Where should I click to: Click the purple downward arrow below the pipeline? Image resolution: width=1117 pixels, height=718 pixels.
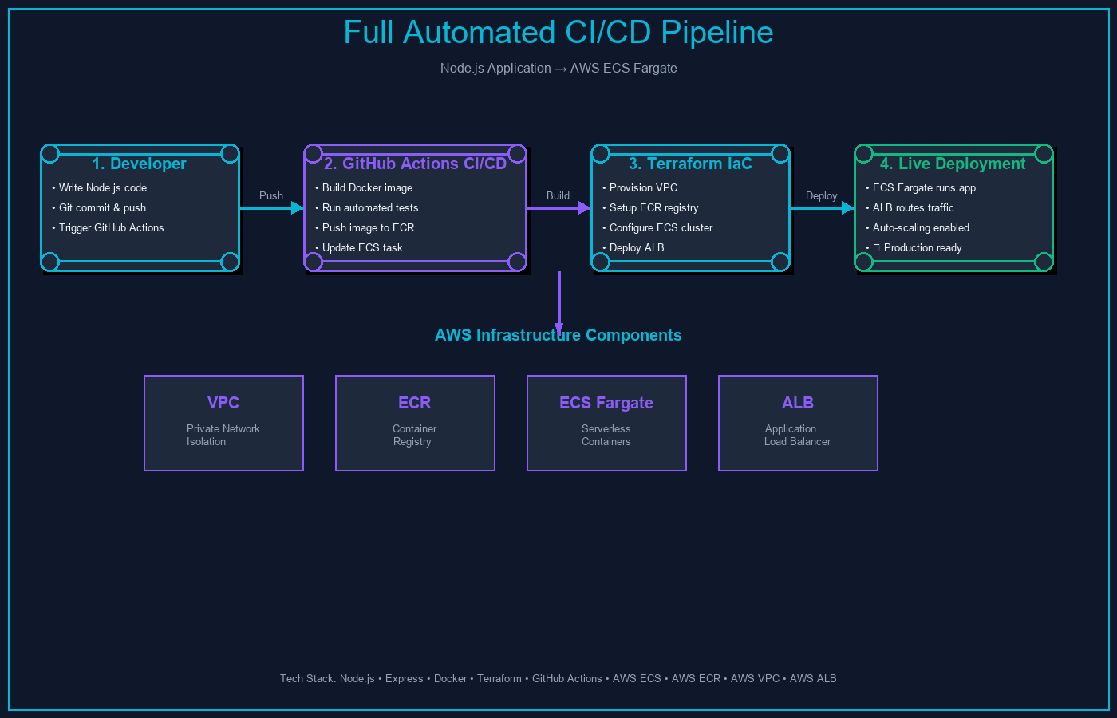point(558,303)
